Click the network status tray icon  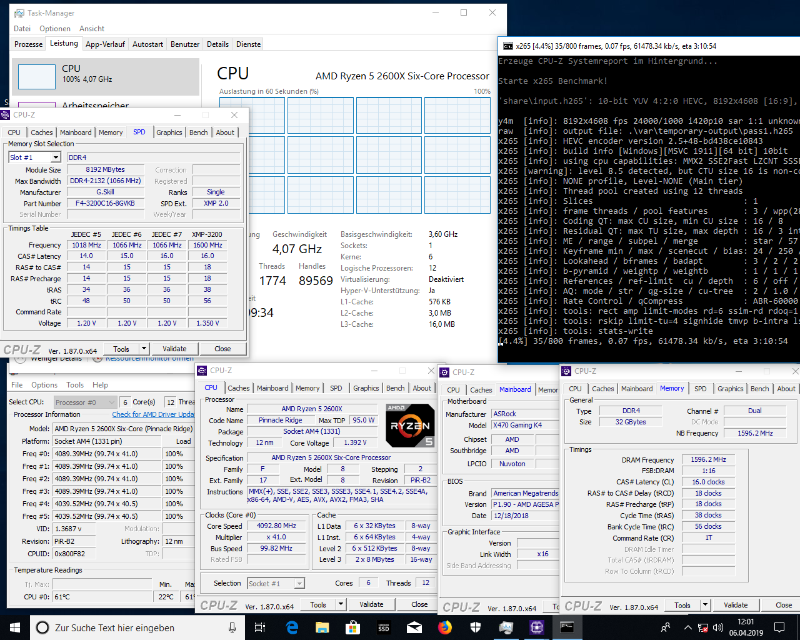click(x=703, y=627)
